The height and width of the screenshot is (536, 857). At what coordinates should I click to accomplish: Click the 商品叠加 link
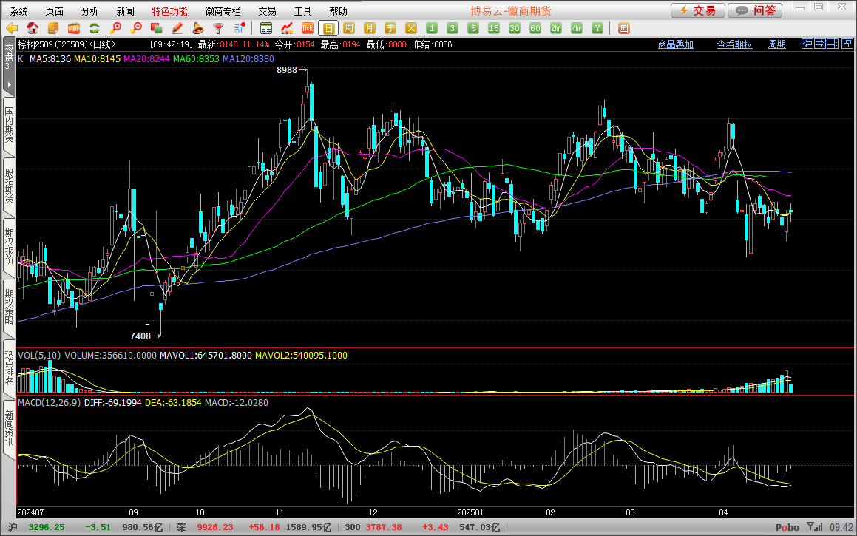click(x=676, y=44)
